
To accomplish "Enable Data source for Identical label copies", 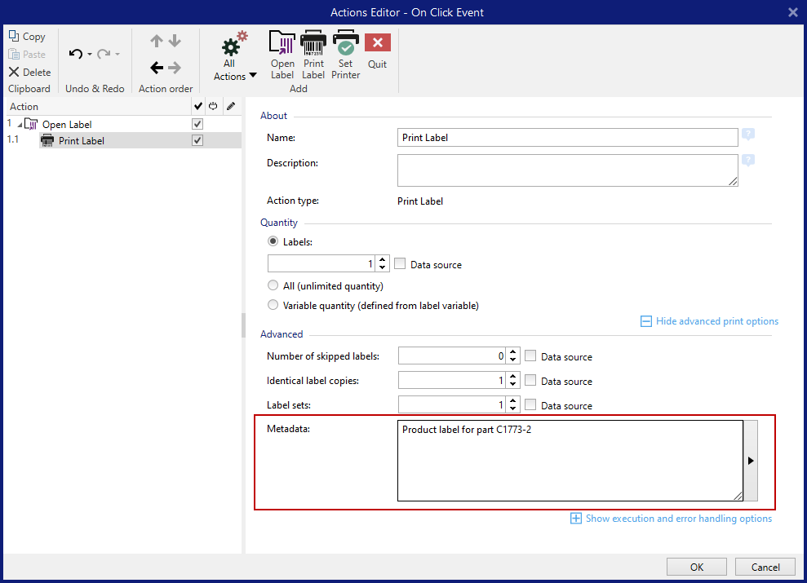I will [530, 381].
